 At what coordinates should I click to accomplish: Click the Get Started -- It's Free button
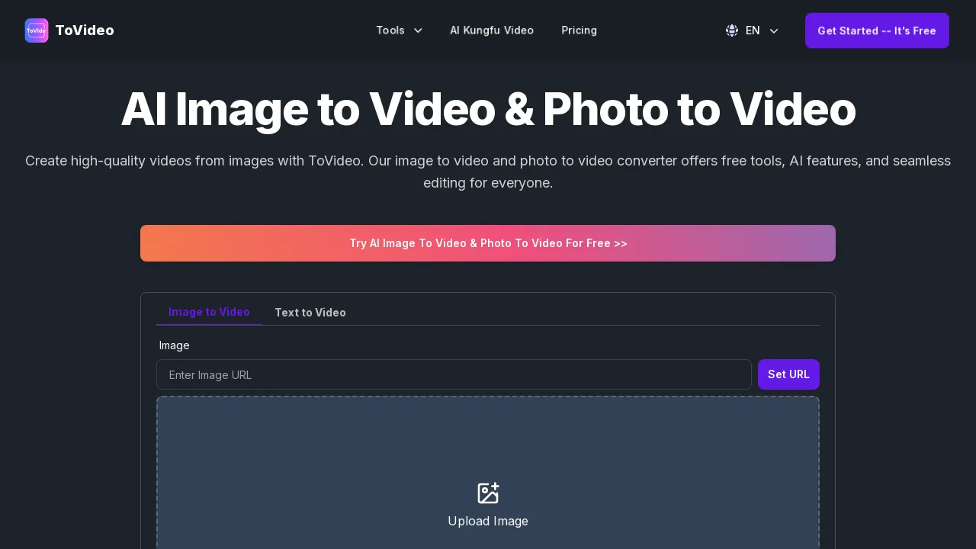[x=877, y=30]
